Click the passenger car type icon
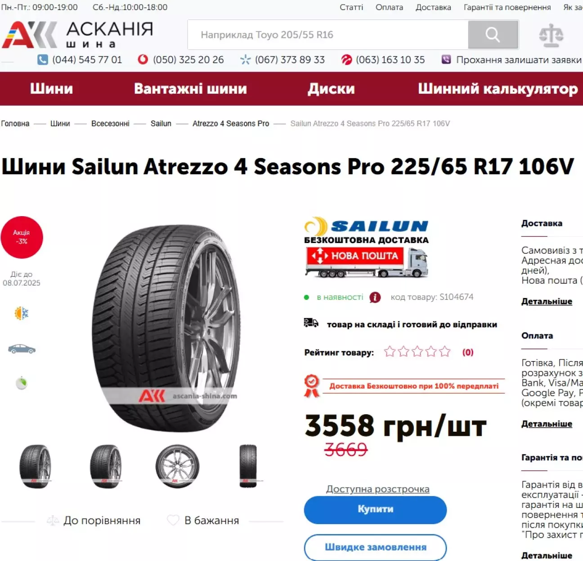The height and width of the screenshot is (561, 583). tap(22, 349)
